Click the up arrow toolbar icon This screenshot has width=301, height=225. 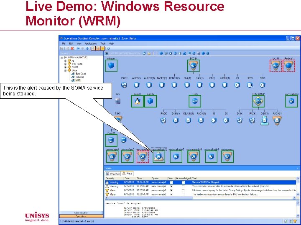87,48
